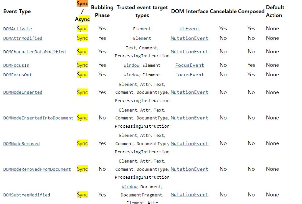The width and height of the screenshot is (302, 204).
Task: Open MutationEvent link in DOMAttrModified row
Action: 189,38
